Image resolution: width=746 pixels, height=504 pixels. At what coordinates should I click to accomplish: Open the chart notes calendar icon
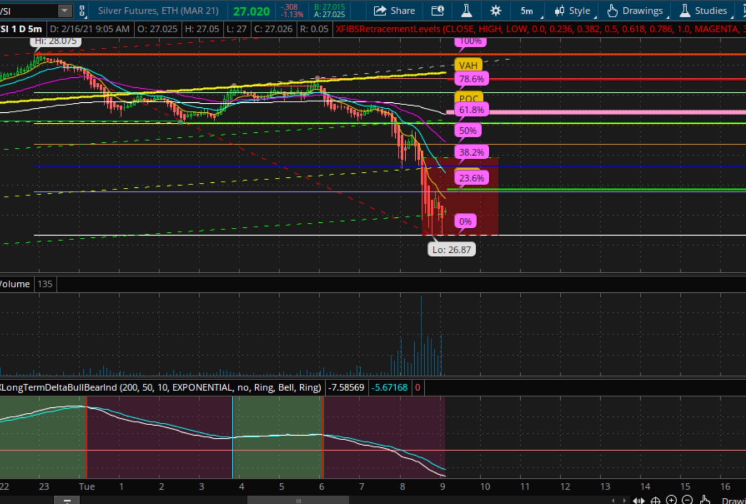click(x=437, y=11)
